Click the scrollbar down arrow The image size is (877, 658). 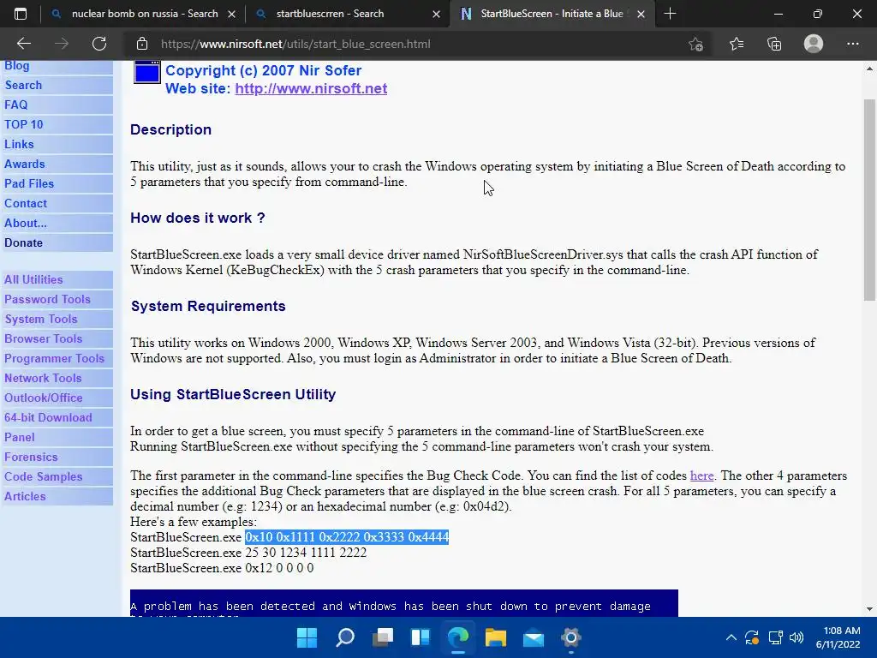869,609
